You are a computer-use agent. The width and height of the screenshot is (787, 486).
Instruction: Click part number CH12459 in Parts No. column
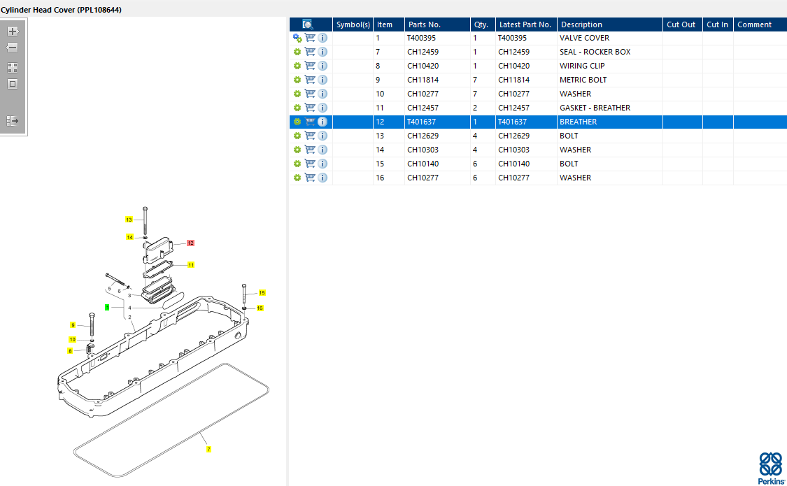click(423, 52)
